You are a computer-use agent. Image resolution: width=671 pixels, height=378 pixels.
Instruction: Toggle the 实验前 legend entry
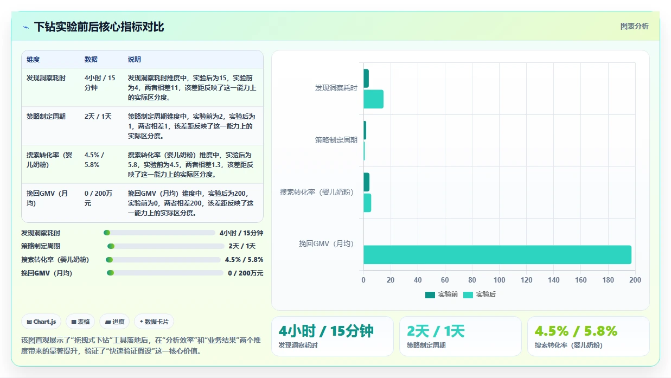pos(441,294)
